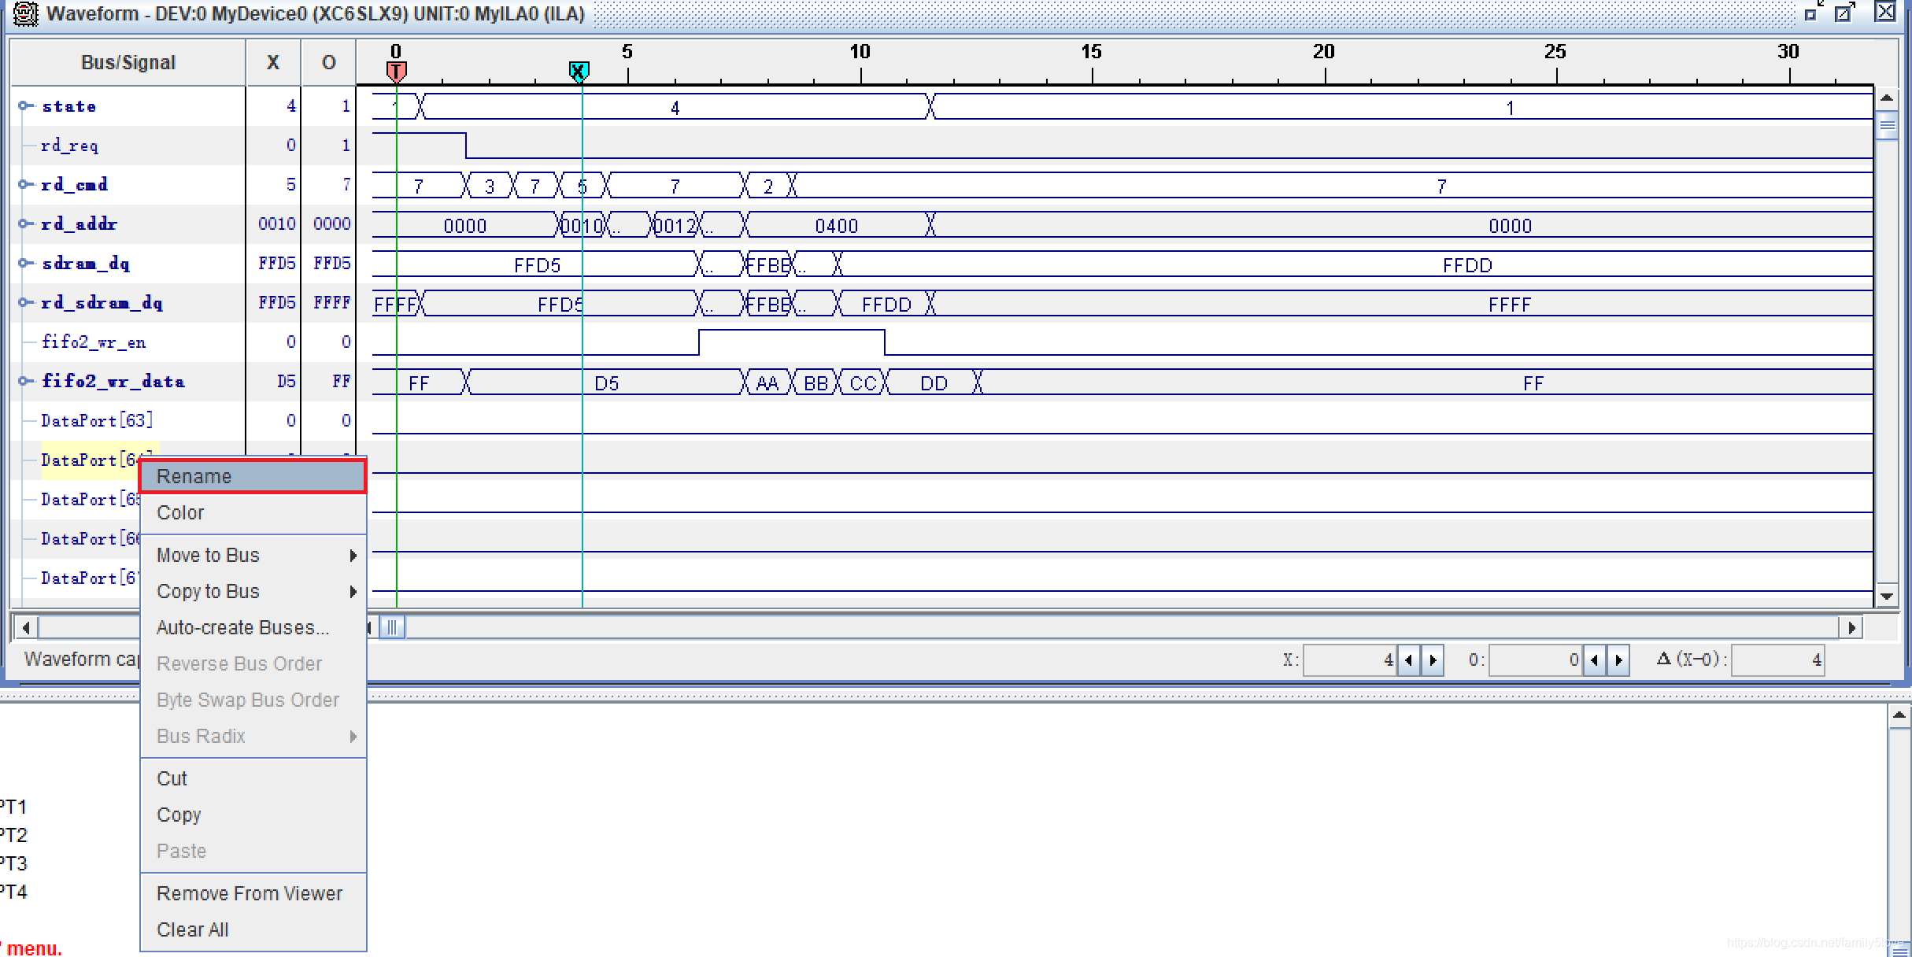Select the rd_req signal row

pyautogui.click(x=69, y=145)
